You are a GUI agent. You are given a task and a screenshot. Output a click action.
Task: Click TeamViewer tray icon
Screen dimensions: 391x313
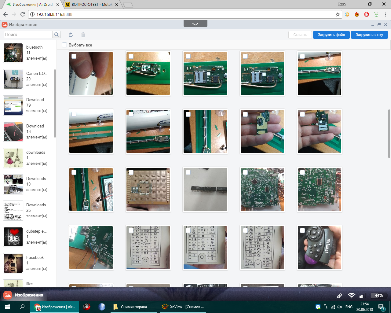[318, 307]
